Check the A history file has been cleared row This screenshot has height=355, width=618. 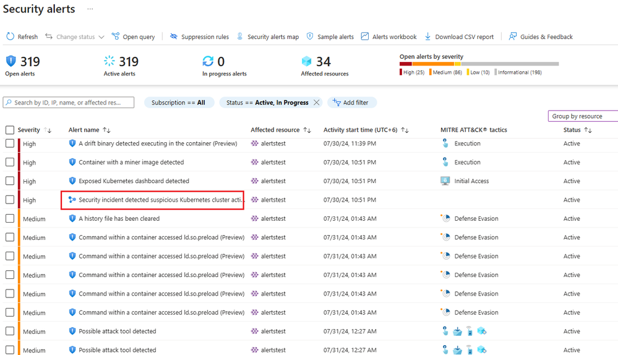pos(10,218)
